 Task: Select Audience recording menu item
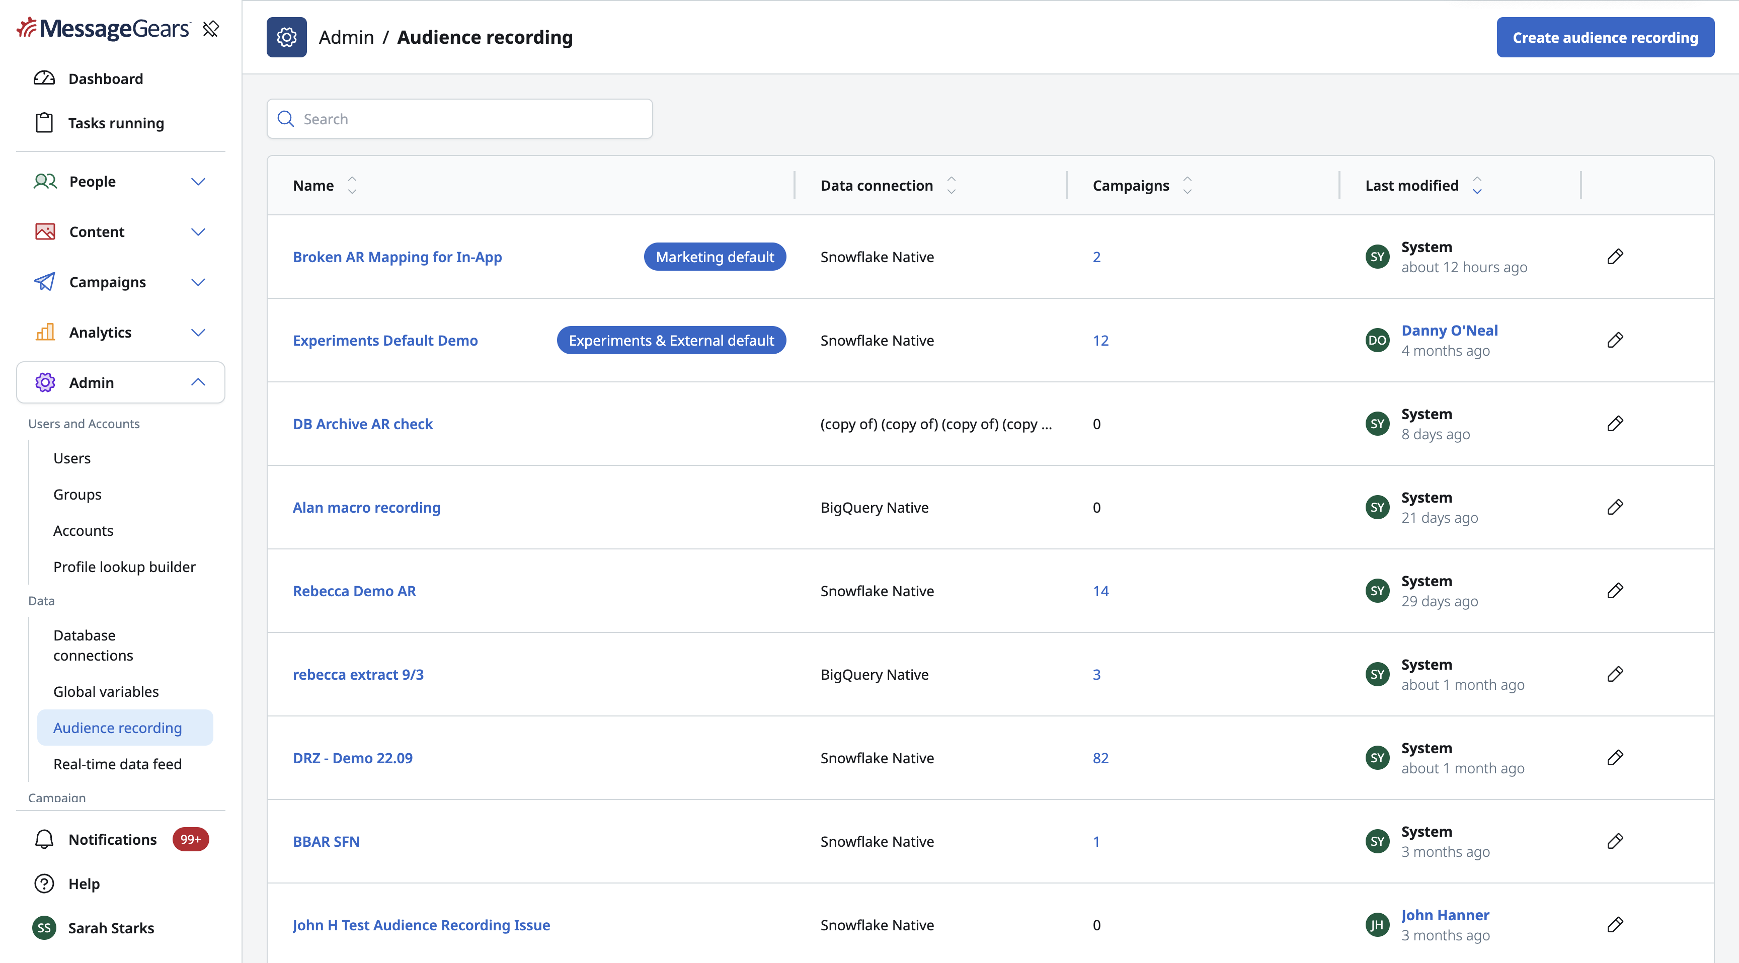point(125,728)
